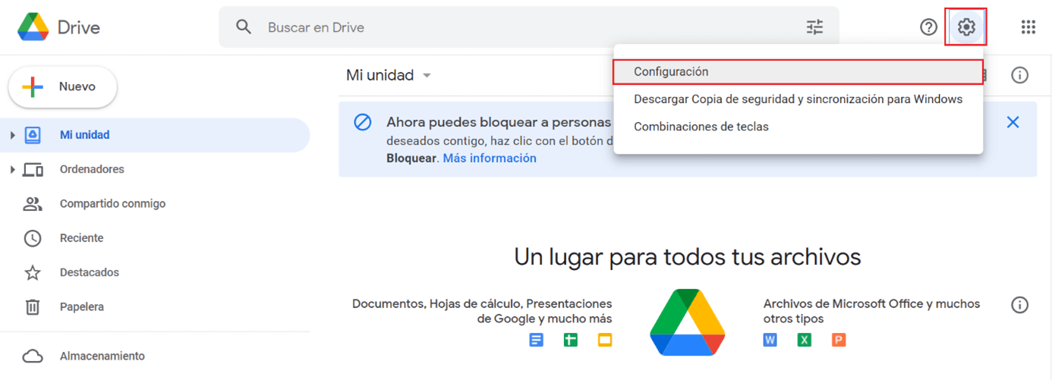Expand Ordenadores tree arrow
1052x380 pixels.
tap(12, 169)
